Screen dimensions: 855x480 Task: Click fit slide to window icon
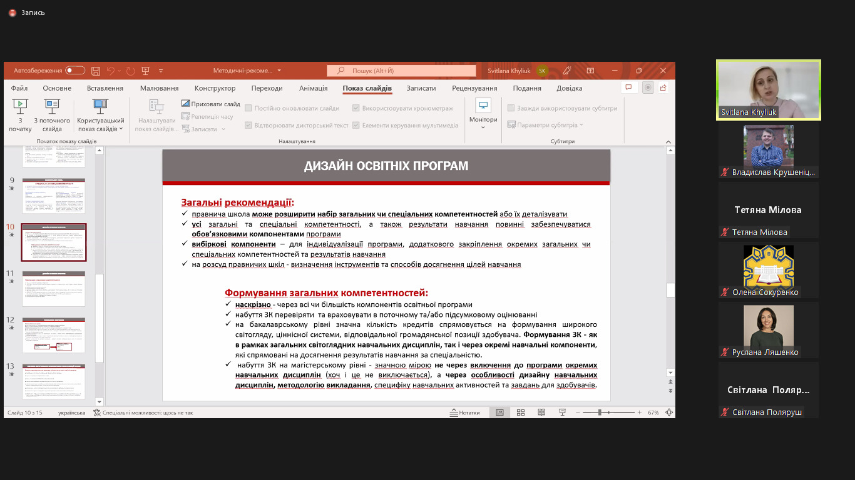[669, 412]
